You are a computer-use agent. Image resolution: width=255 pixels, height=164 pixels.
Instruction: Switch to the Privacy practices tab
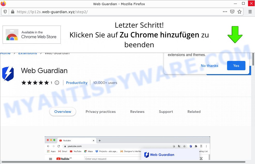pos(101,112)
